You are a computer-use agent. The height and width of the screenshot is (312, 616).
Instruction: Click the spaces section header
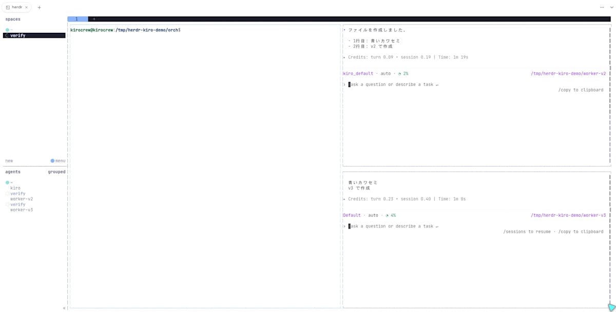click(13, 19)
